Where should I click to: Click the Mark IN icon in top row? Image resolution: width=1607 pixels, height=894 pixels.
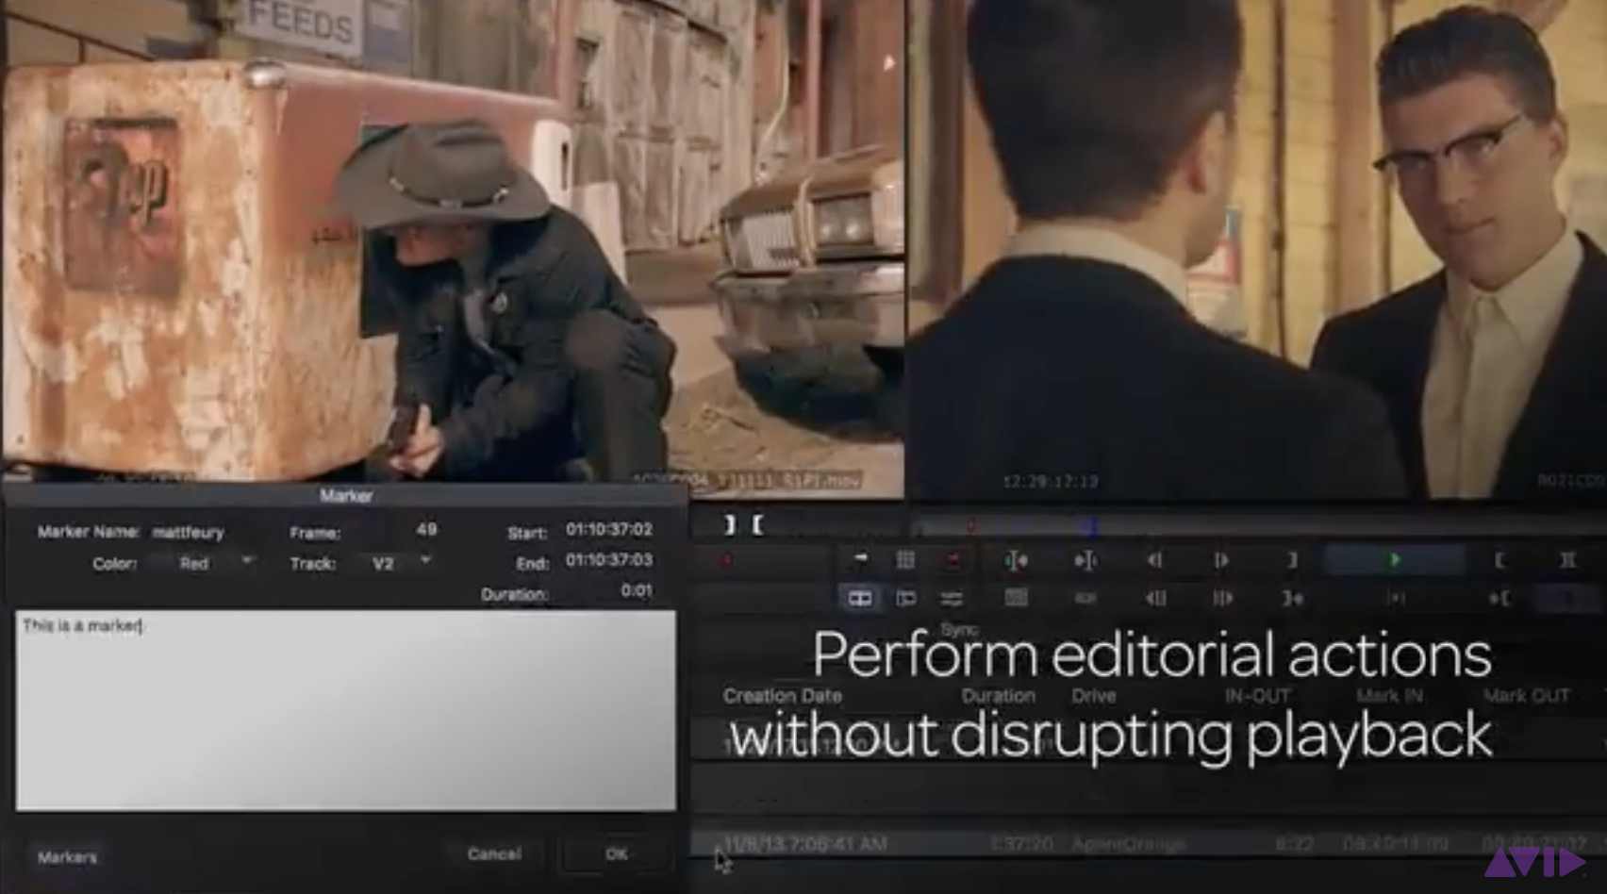(x=1499, y=561)
